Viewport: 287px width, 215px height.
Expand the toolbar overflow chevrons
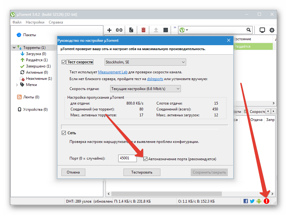click(175, 27)
